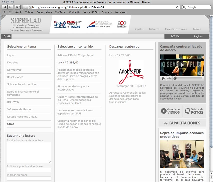The image size is (213, 182).
Task: Reload the page with the refresh icon
Action: 177,7
